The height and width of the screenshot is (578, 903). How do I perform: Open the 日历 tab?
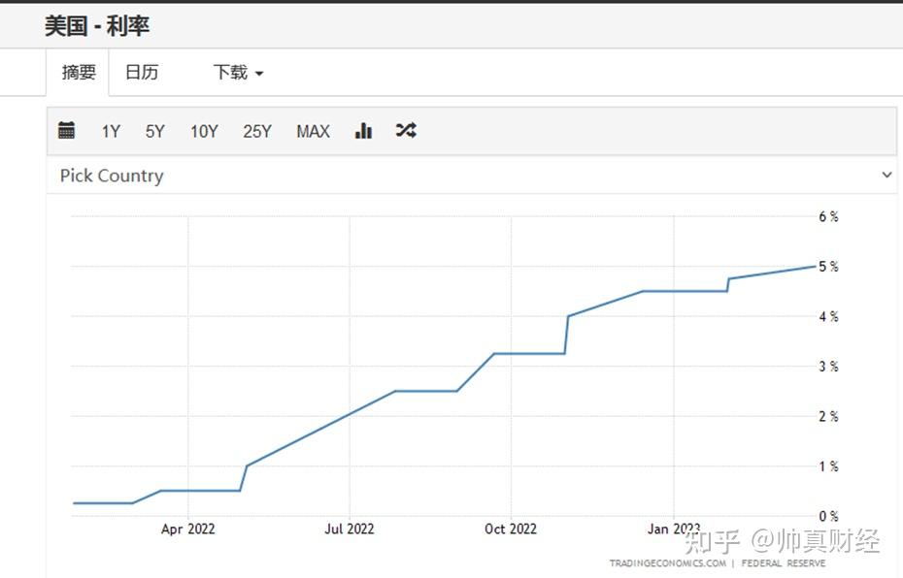tap(142, 73)
